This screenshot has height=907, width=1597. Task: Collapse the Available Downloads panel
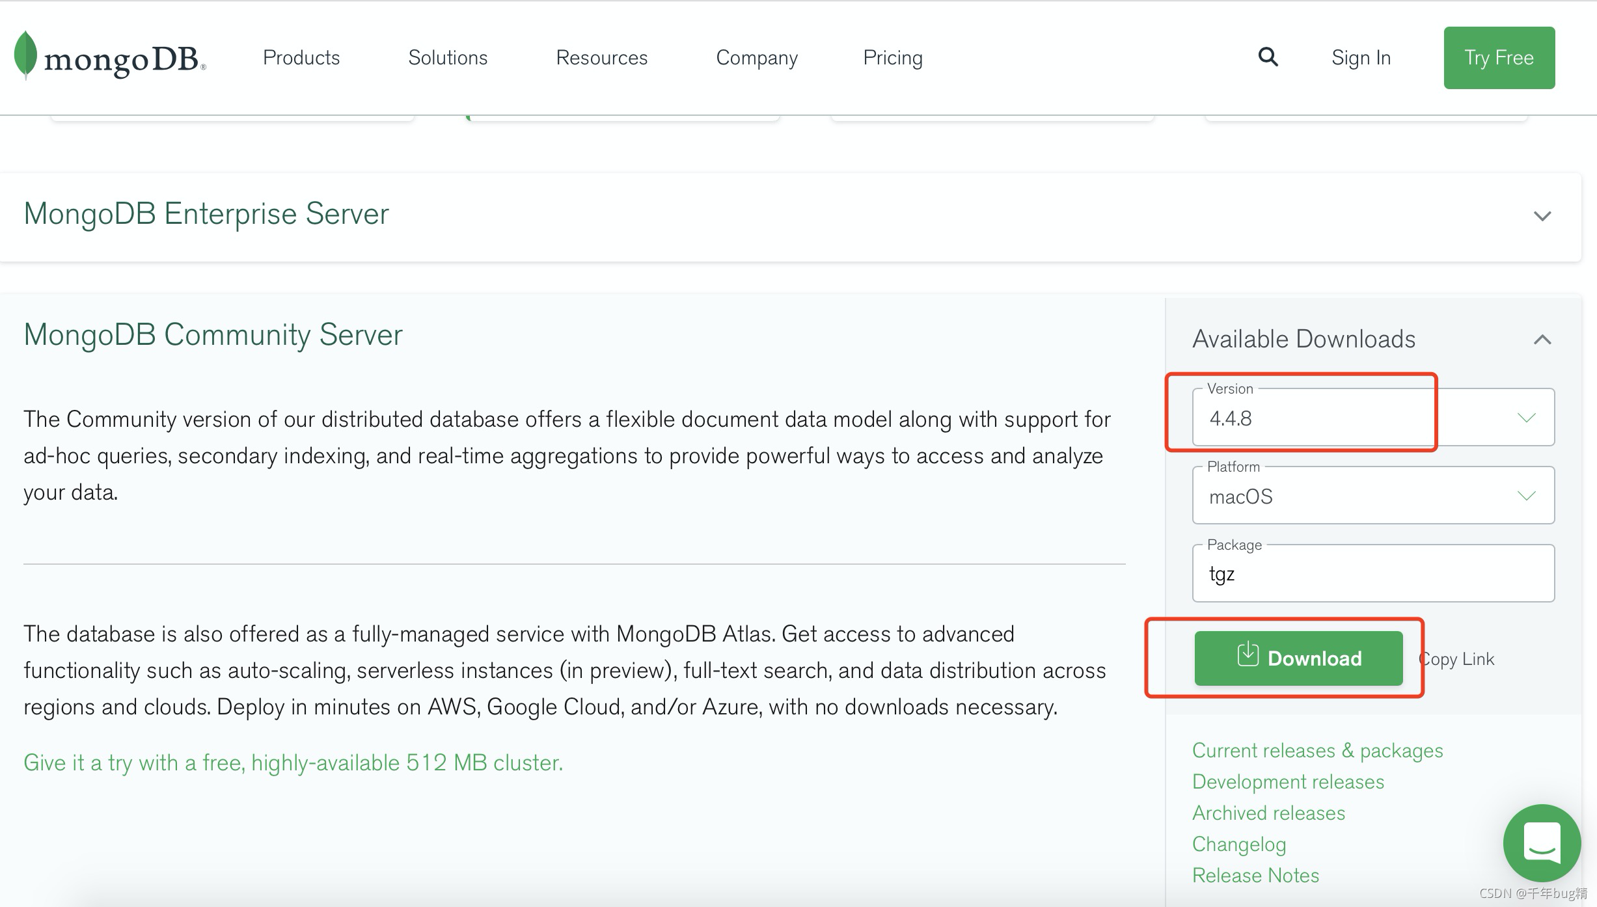pos(1542,340)
